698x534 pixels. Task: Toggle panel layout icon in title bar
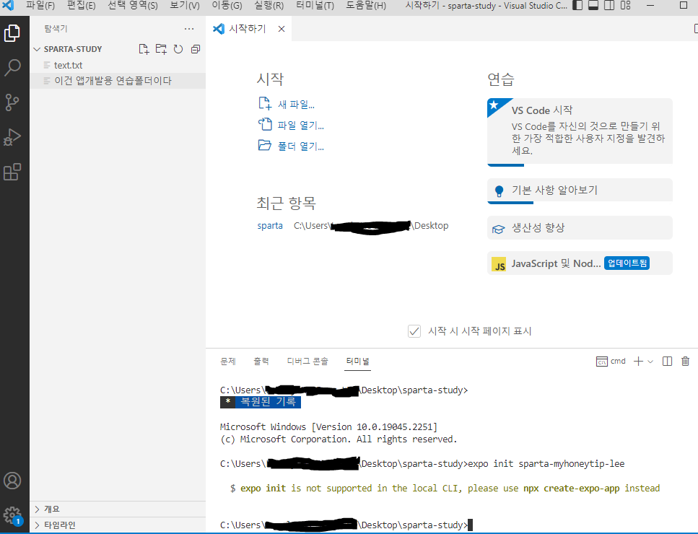click(593, 5)
